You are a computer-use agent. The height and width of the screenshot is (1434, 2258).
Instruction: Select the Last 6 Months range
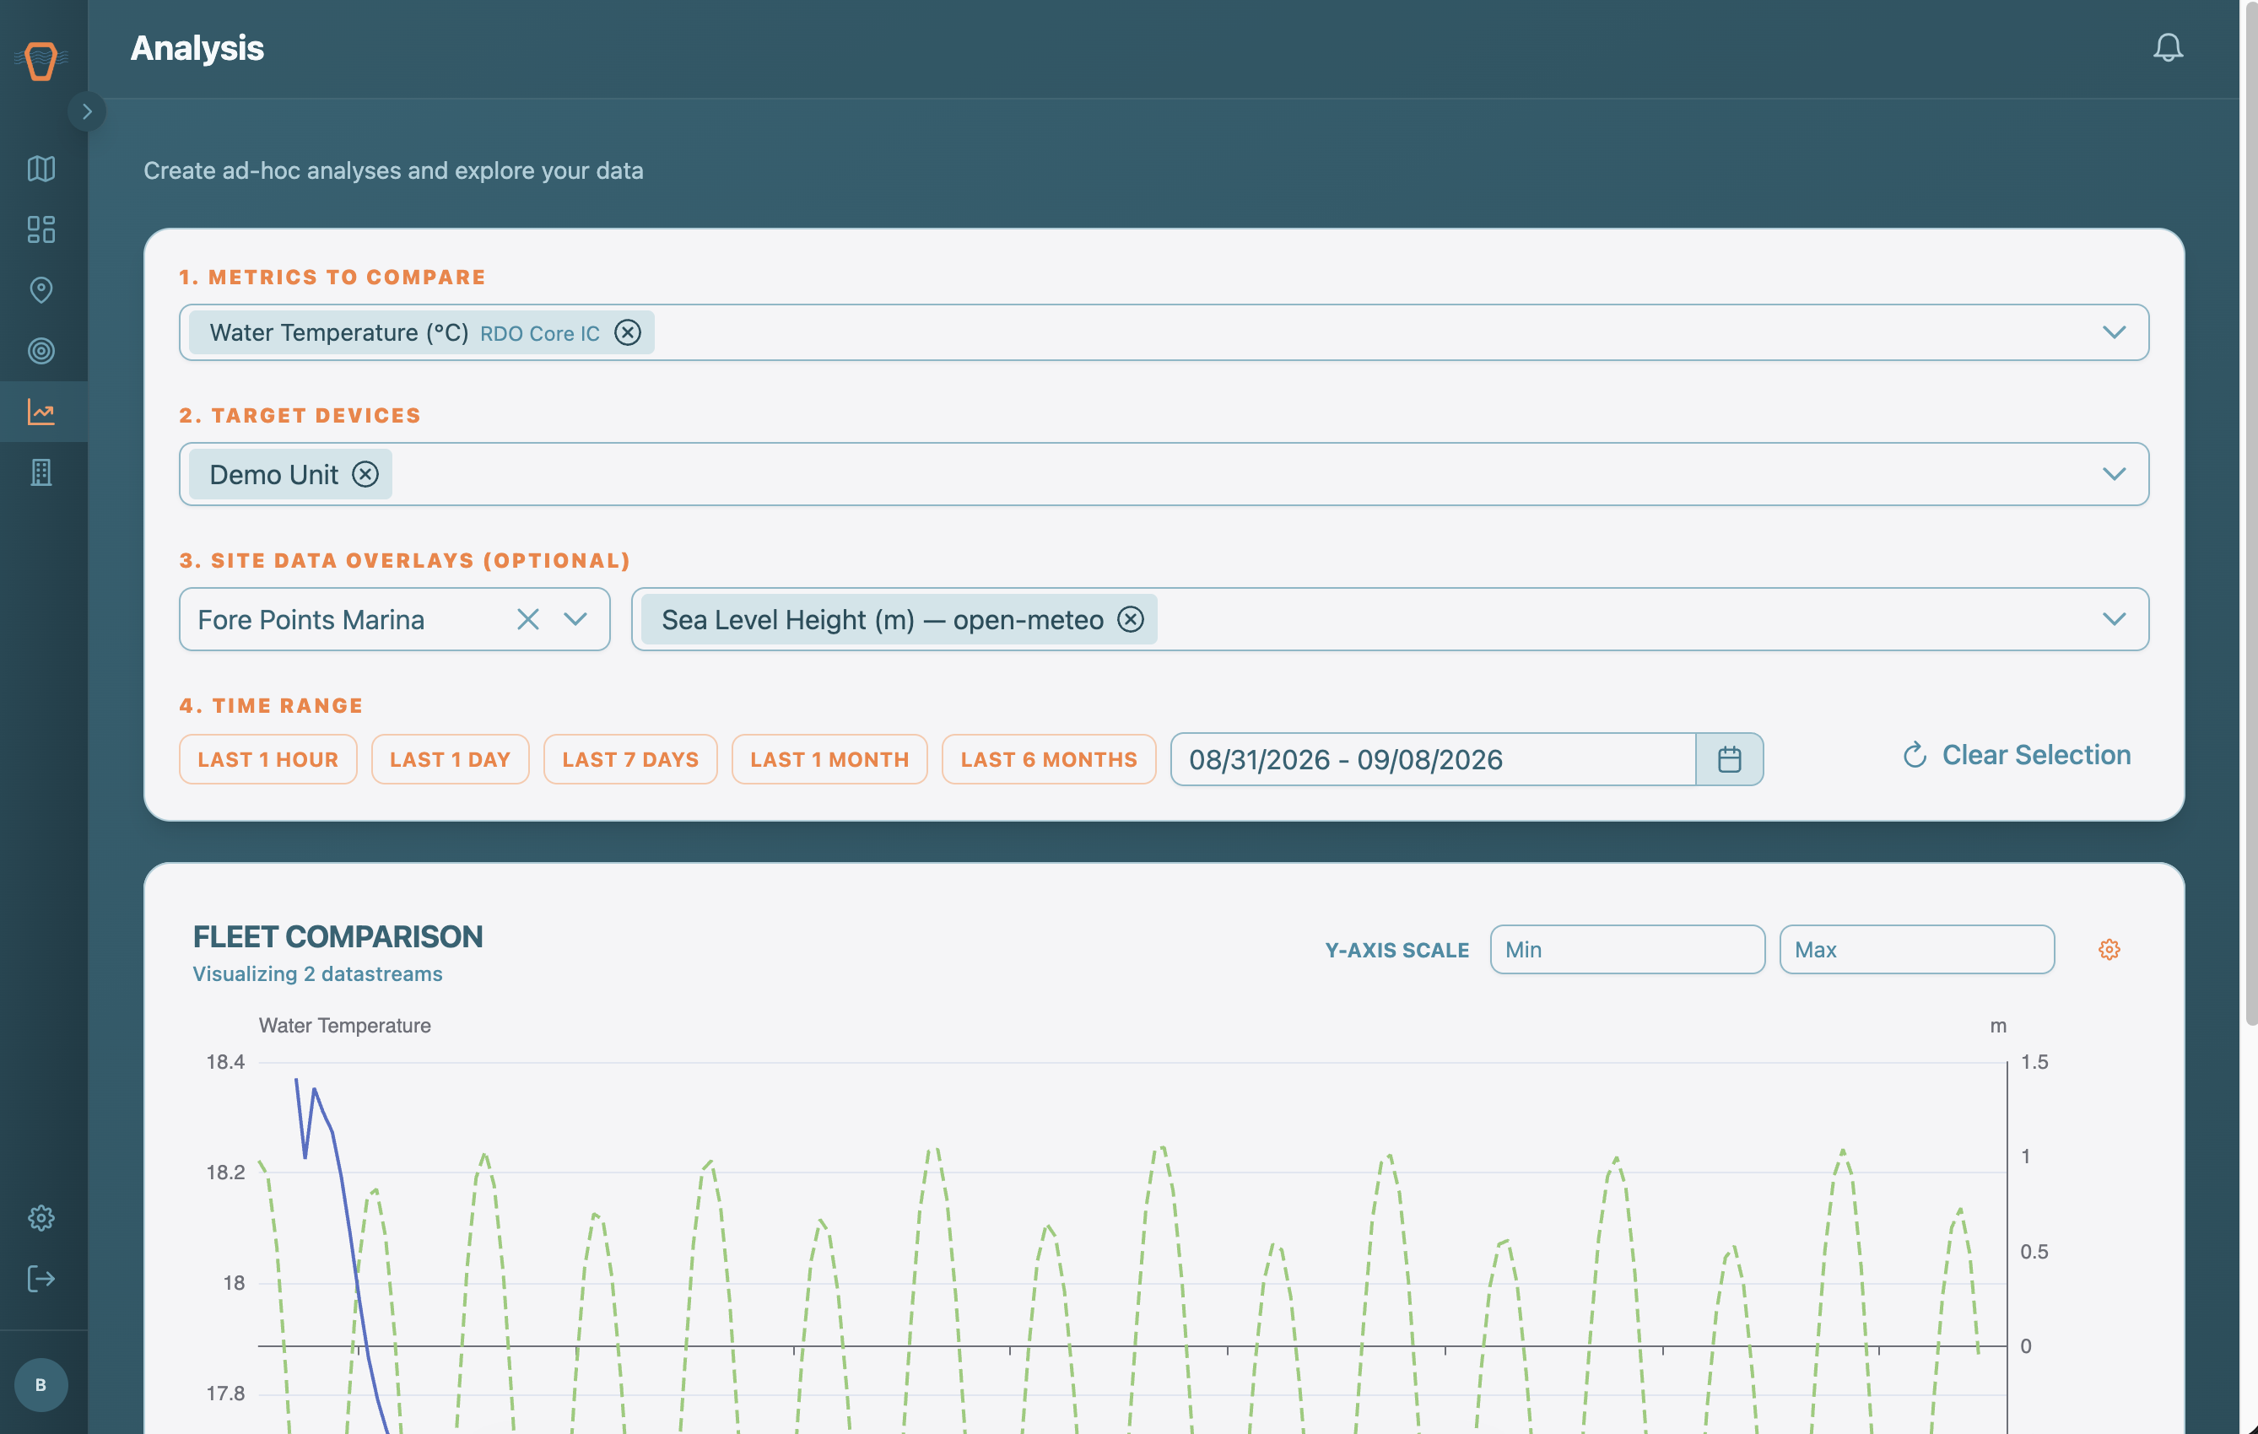point(1048,759)
